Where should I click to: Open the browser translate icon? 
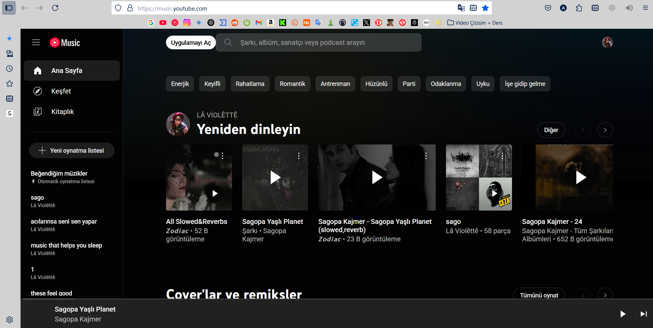461,8
